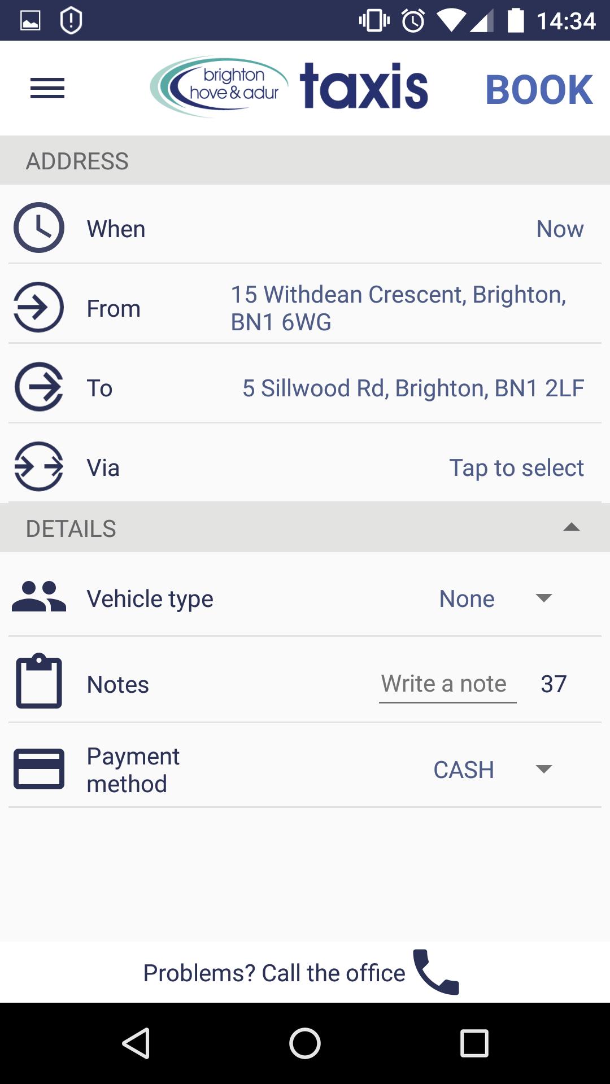The width and height of the screenshot is (610, 1084).
Task: Tap the pickup arrow icon beside From
Action: point(39,308)
